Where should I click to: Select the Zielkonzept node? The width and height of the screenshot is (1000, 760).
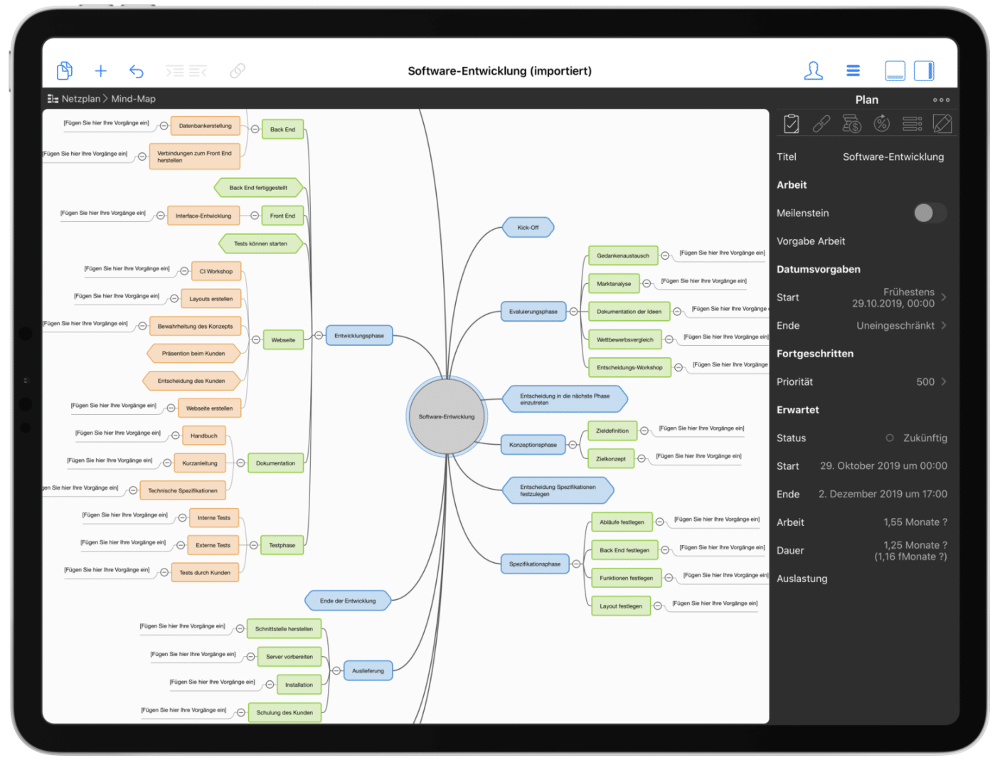pos(611,459)
